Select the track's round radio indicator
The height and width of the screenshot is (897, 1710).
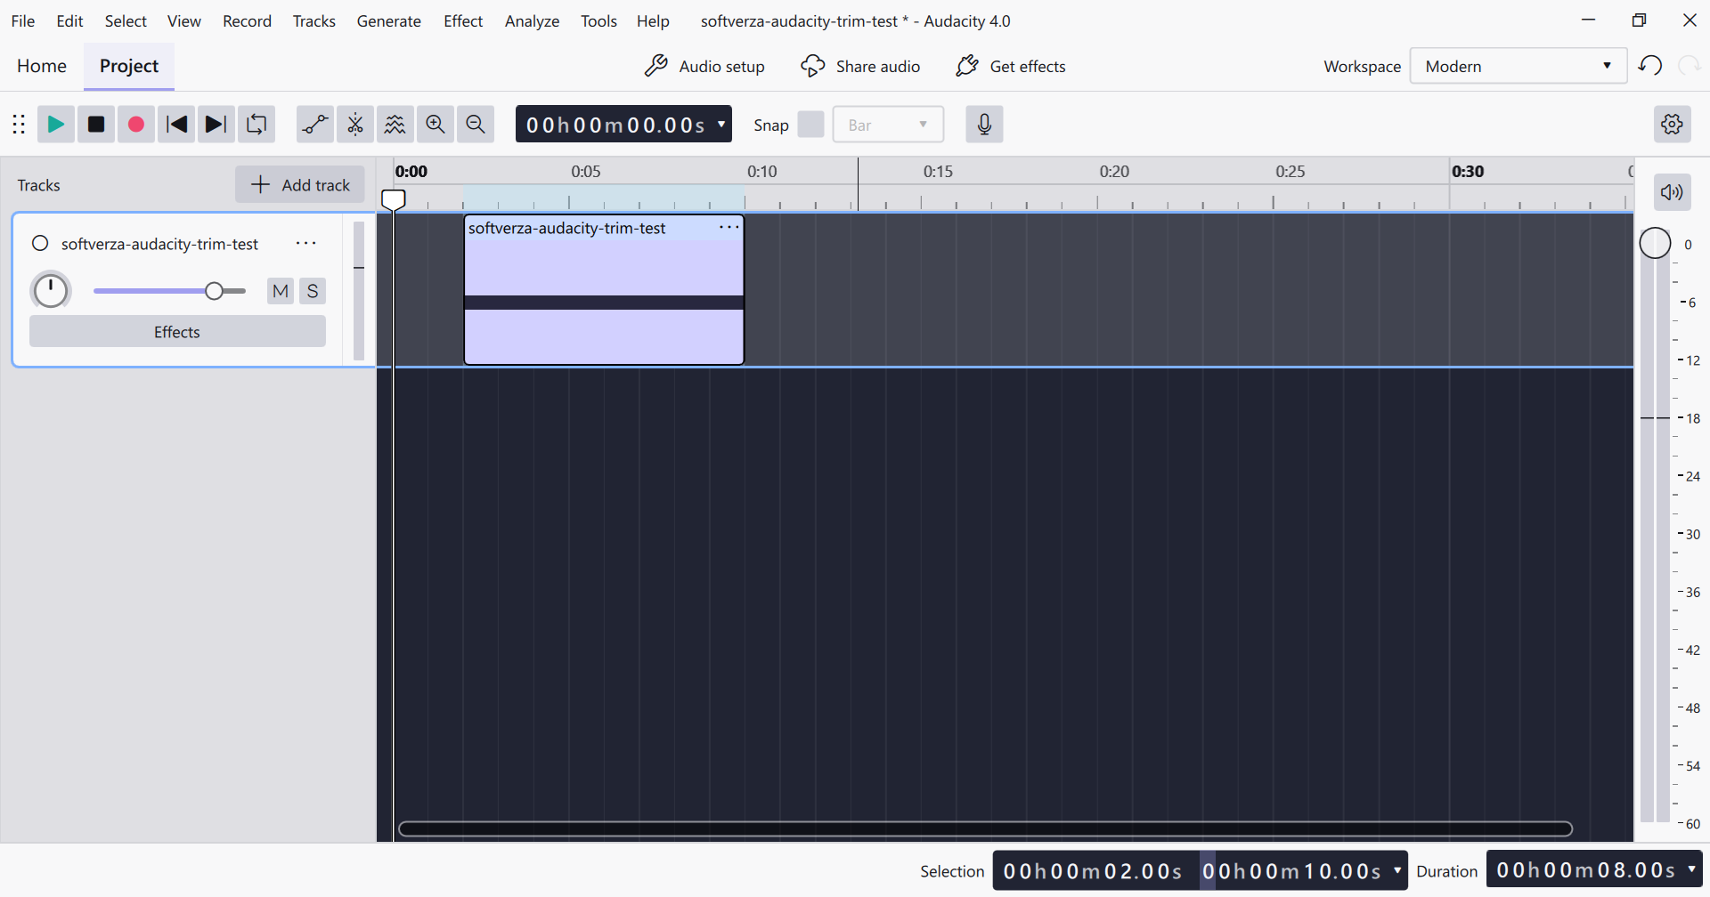click(40, 244)
